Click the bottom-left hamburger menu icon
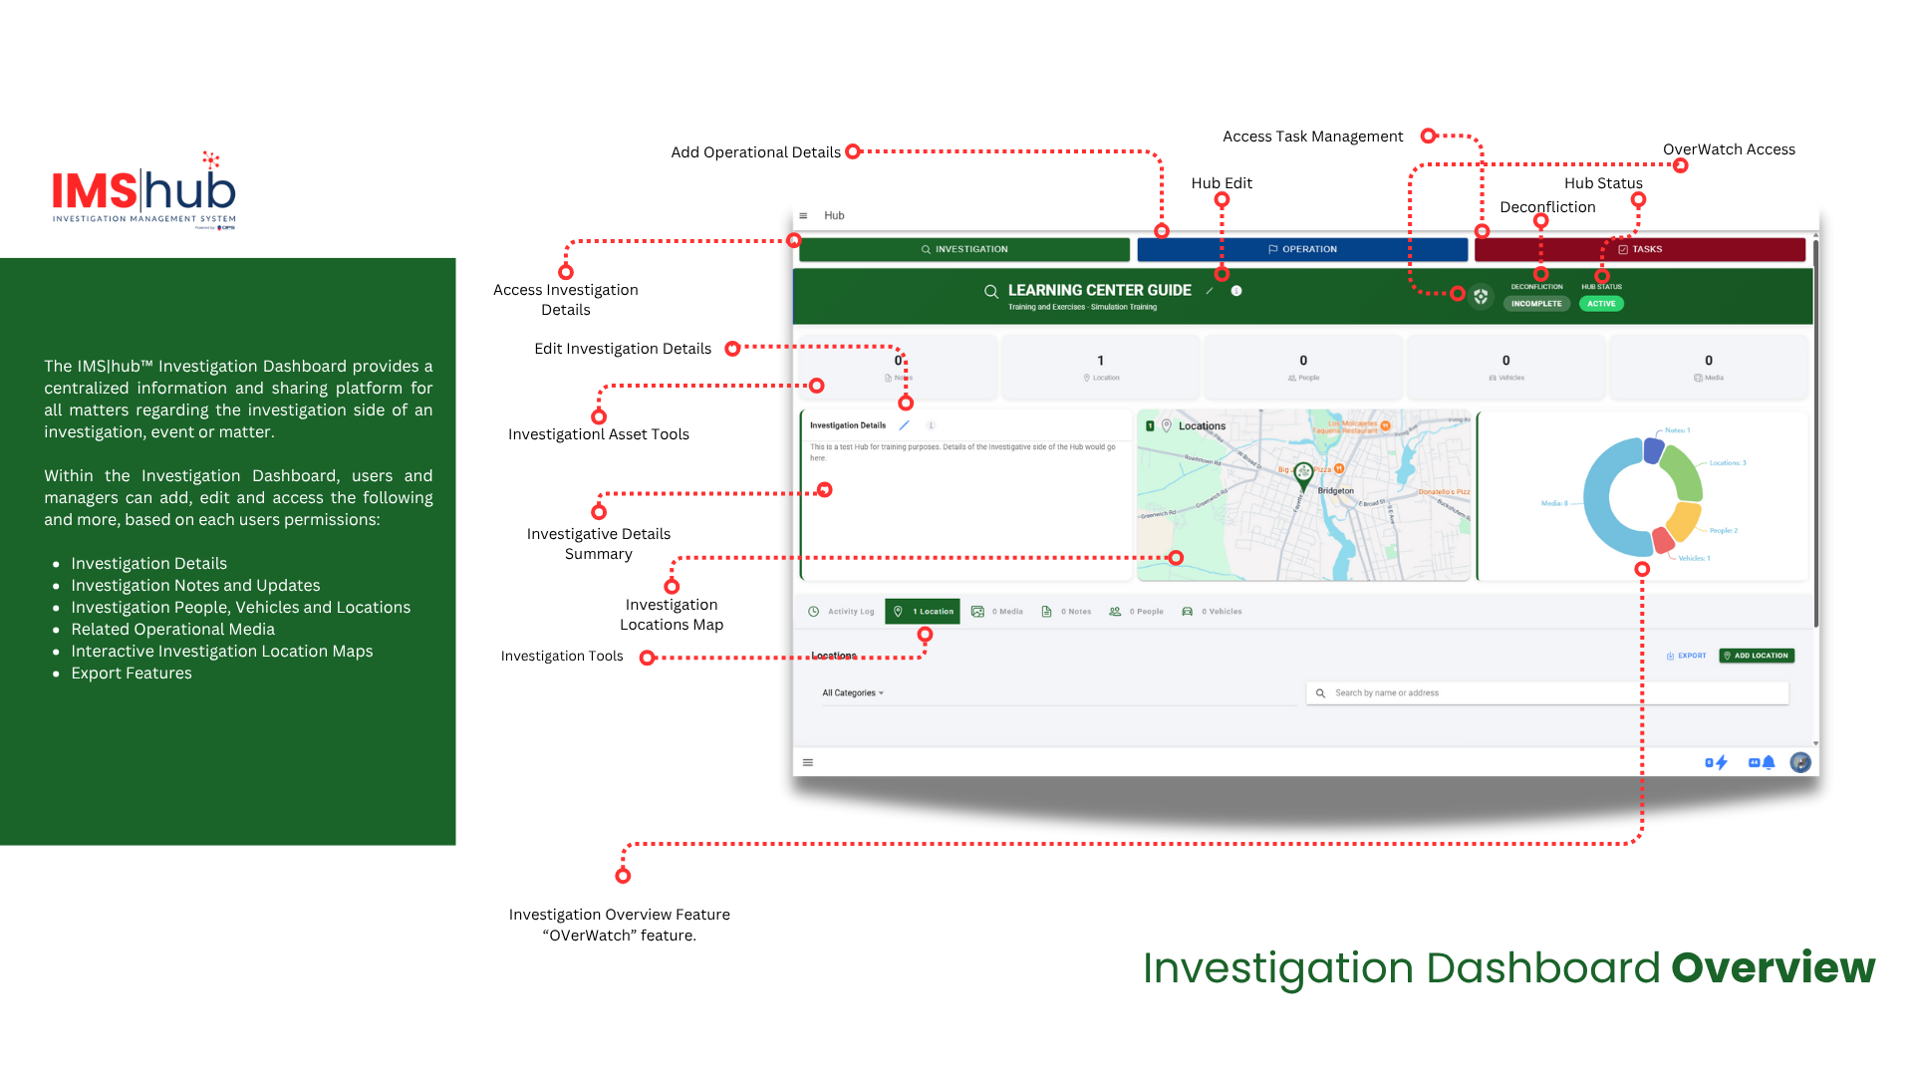1913x1076 pixels. 808,762
